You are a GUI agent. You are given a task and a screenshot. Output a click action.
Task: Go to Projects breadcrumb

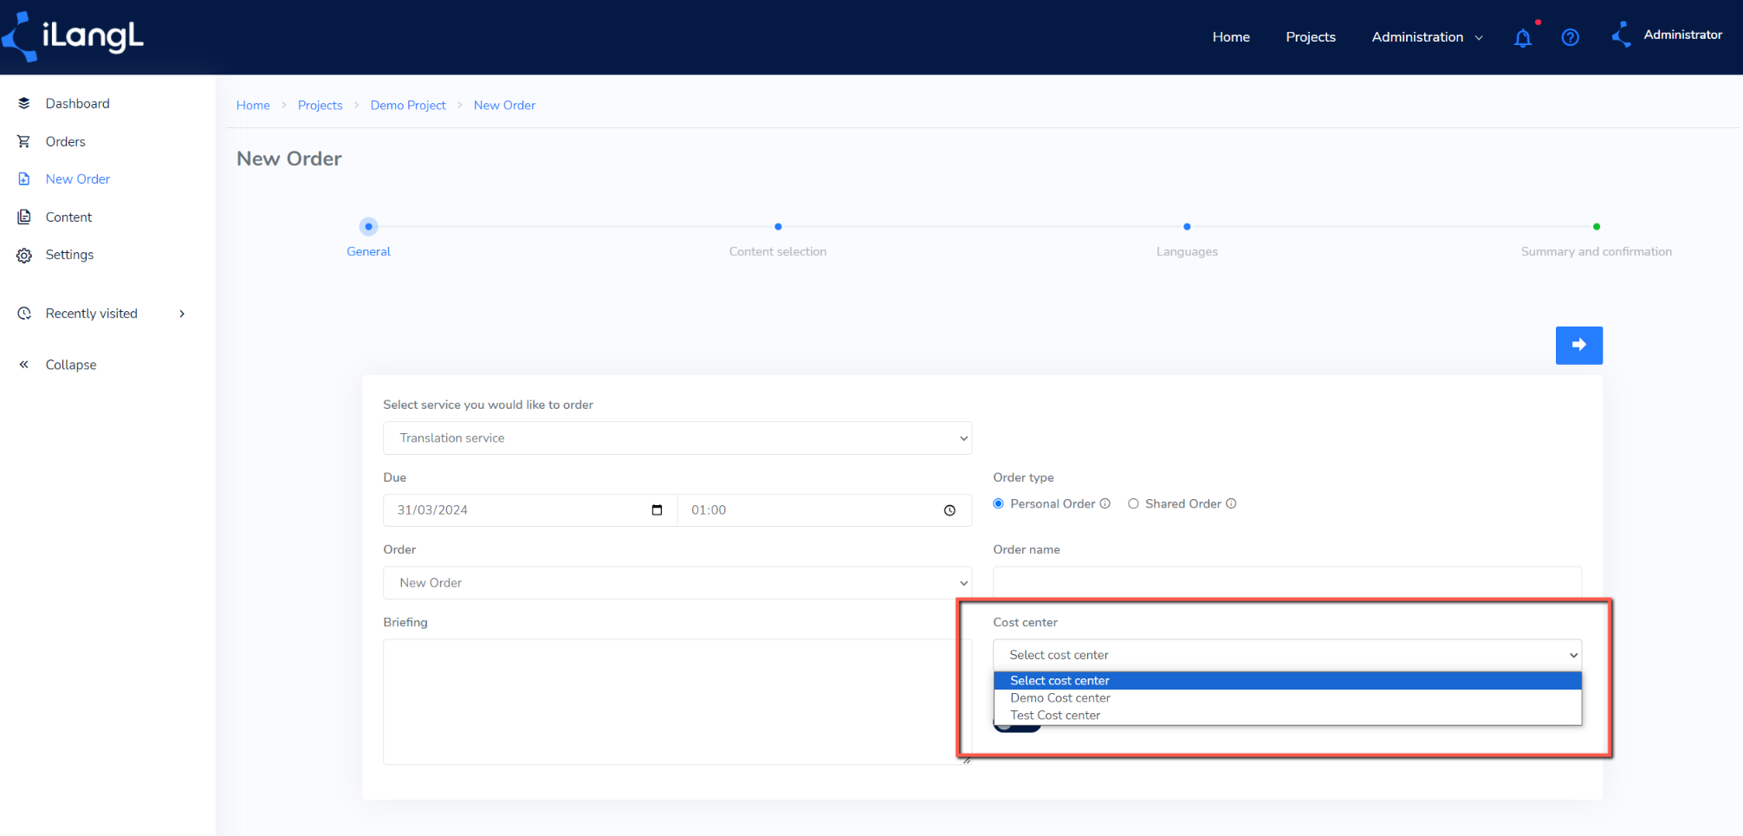pyautogui.click(x=320, y=105)
